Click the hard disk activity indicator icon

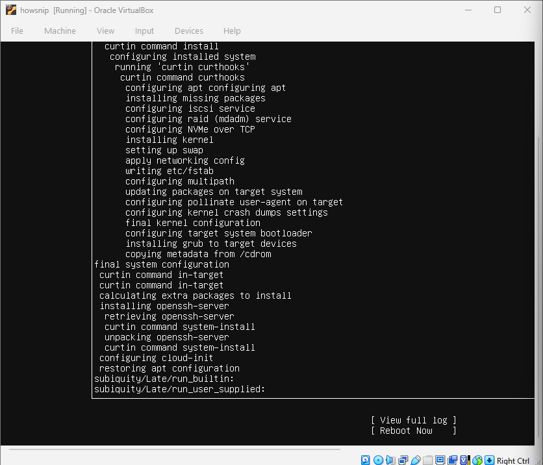coord(365,460)
